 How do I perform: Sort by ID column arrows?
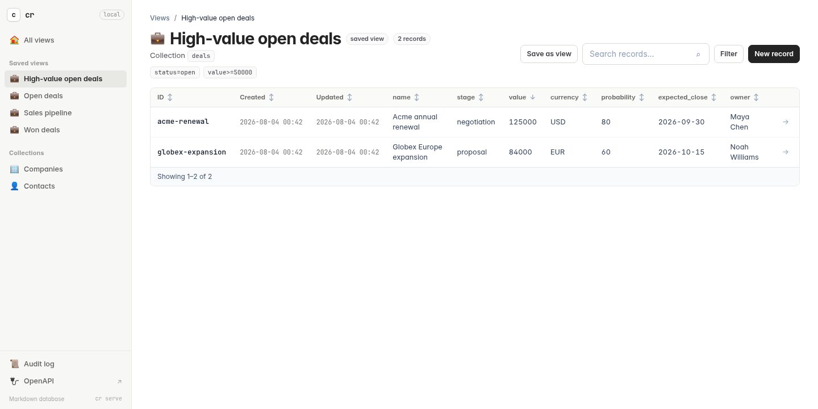click(x=170, y=98)
